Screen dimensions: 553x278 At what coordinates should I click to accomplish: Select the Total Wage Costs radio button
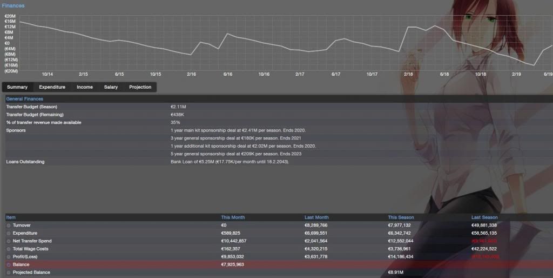pyautogui.click(x=9, y=249)
